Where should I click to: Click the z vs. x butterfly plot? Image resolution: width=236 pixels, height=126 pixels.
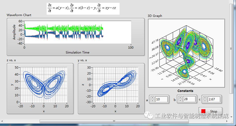(x=44, y=85)
